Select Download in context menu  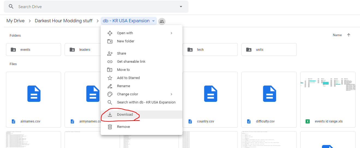click(142, 115)
